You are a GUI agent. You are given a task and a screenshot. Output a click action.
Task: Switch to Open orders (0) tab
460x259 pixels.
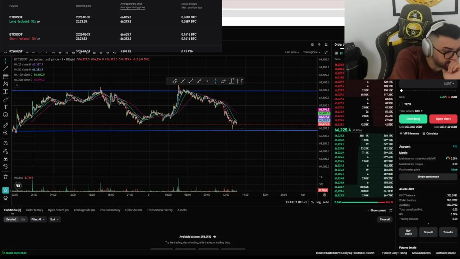point(58,210)
